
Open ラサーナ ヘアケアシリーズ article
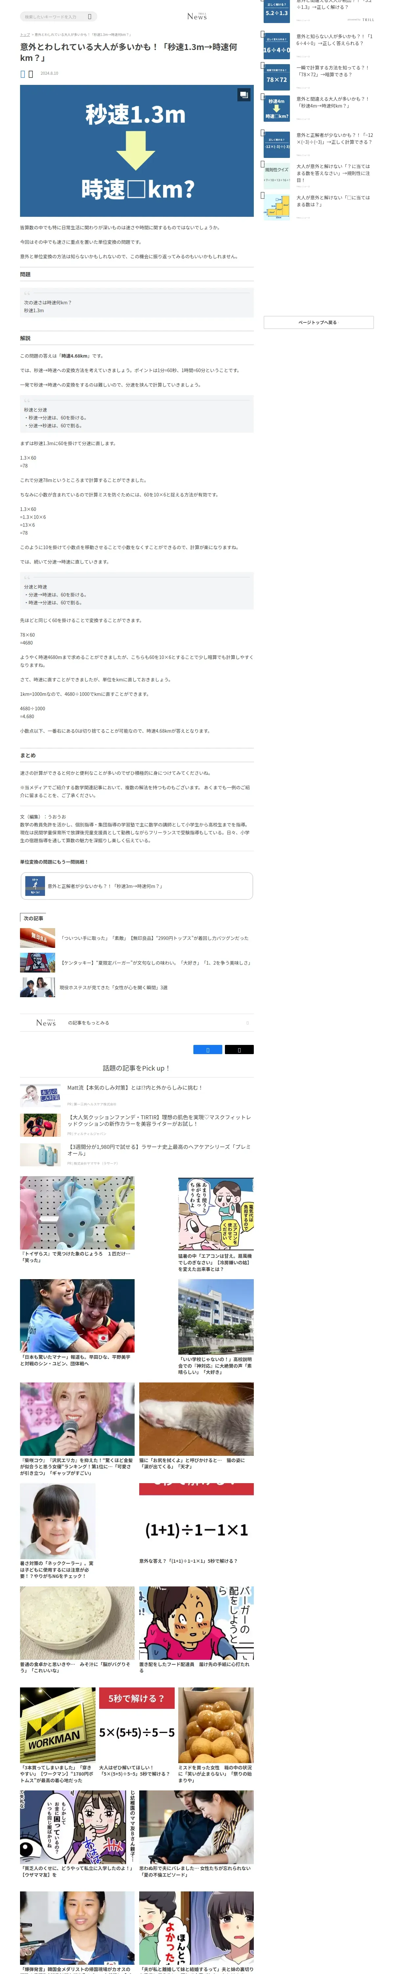pyautogui.click(x=159, y=1150)
